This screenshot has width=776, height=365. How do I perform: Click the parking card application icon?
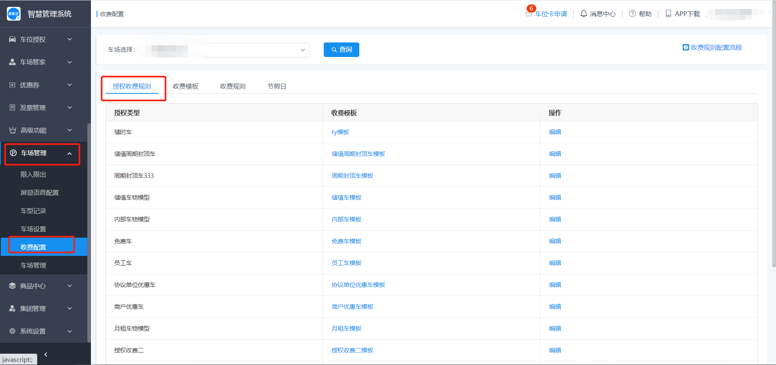point(529,14)
